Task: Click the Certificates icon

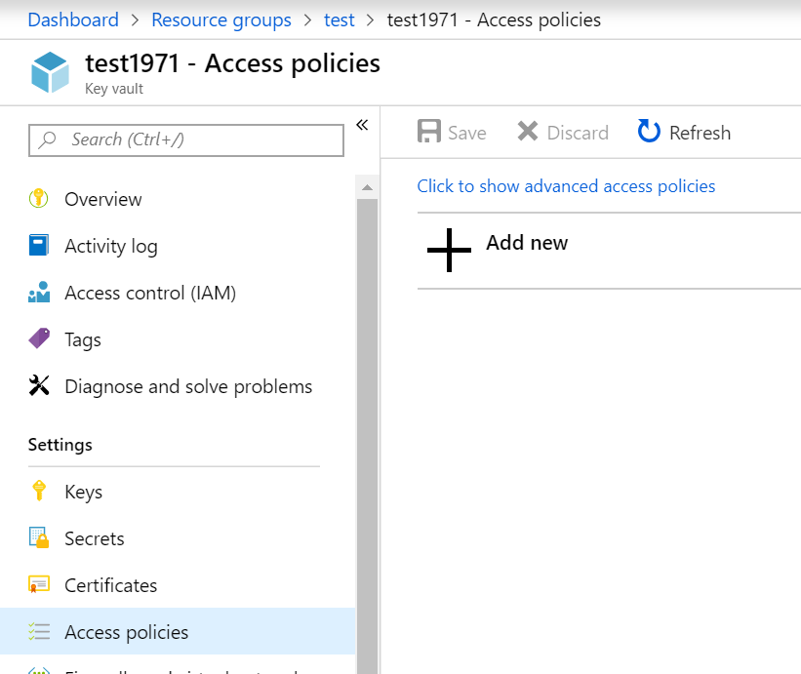Action: 39,584
